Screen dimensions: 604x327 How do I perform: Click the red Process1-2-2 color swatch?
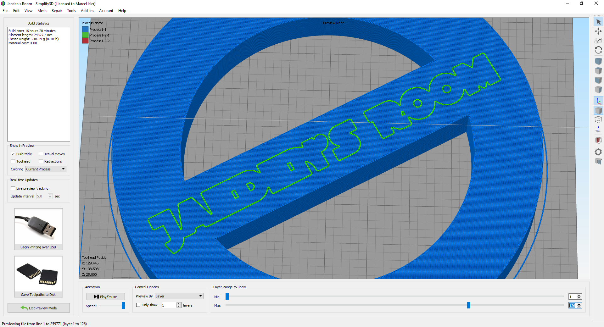coord(85,41)
